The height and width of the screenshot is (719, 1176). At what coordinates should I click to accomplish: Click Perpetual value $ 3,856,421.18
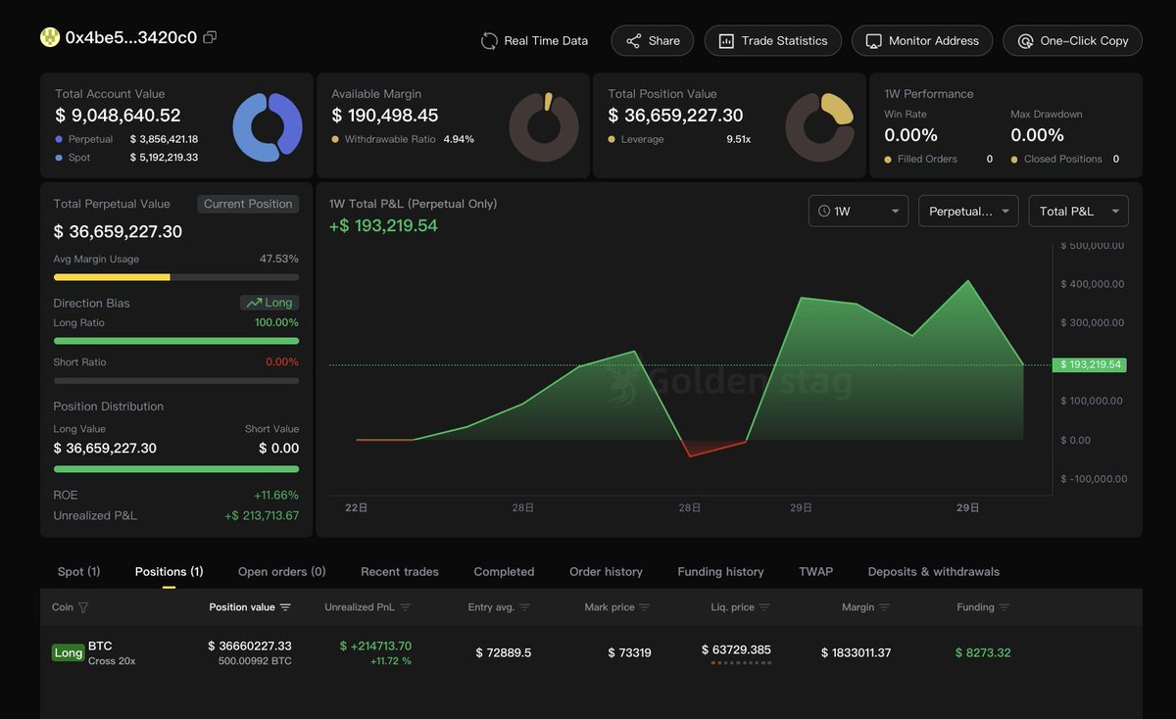[x=164, y=139]
